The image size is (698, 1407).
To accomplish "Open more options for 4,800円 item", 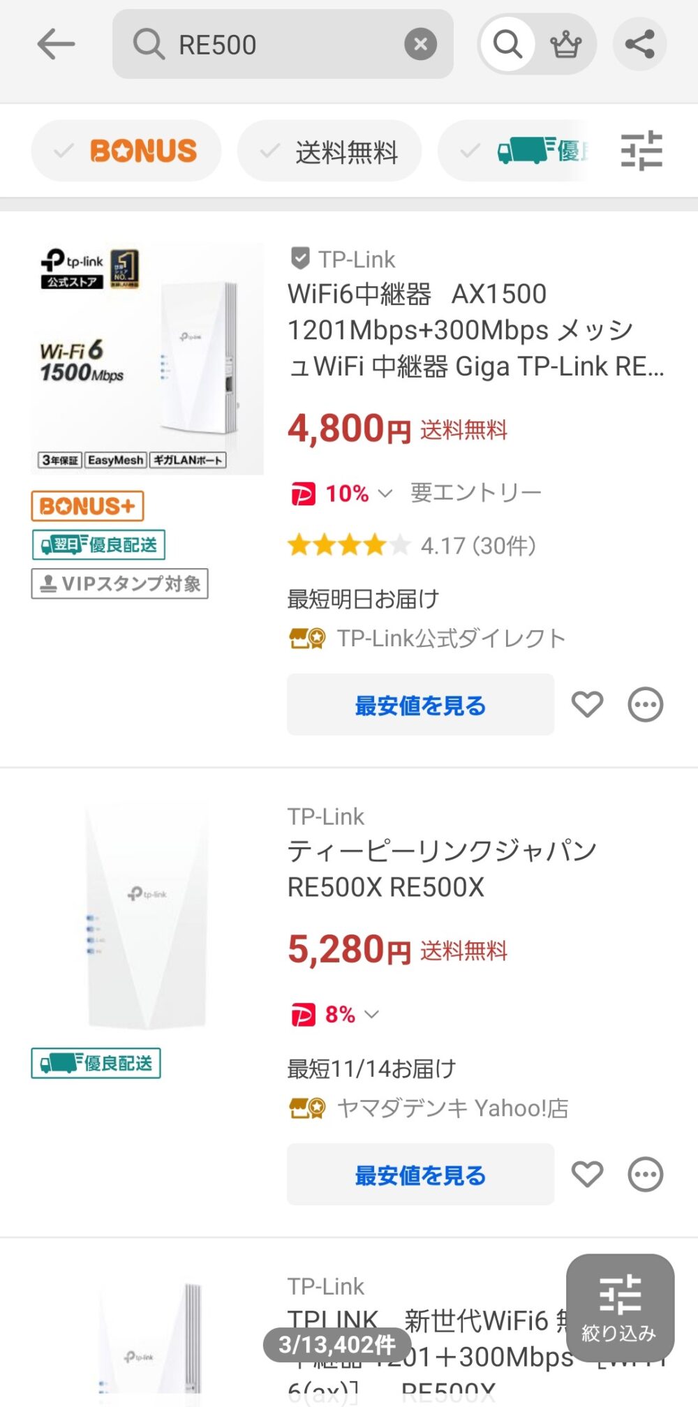I will coord(646,704).
